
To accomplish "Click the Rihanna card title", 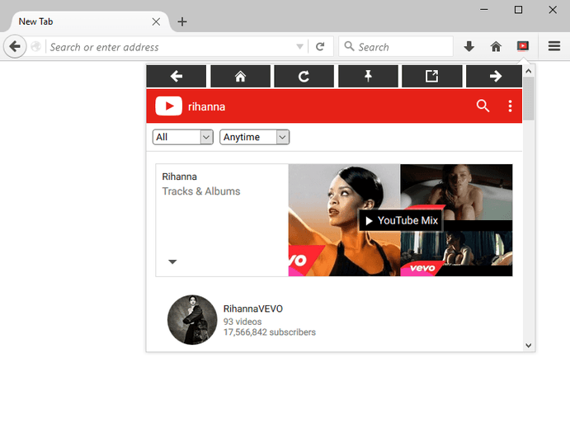I will point(179,176).
